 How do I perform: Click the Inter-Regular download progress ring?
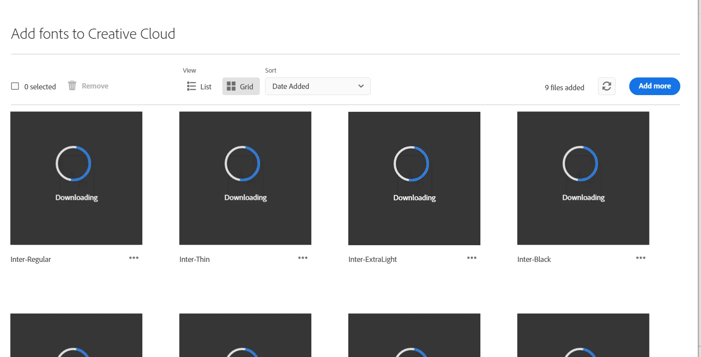[x=74, y=163]
